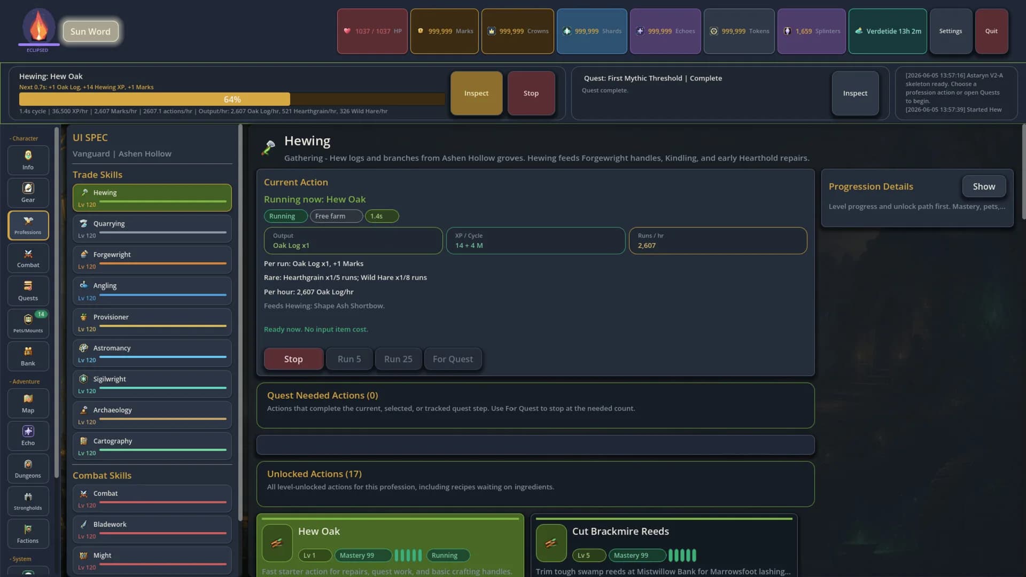The image size is (1026, 577).
Task: Expand the Unlocked Actions (17) section
Action: tap(535, 484)
